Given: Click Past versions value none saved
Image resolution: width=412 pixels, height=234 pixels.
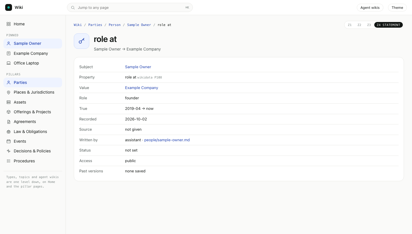Looking at the screenshot, I should (135, 171).
